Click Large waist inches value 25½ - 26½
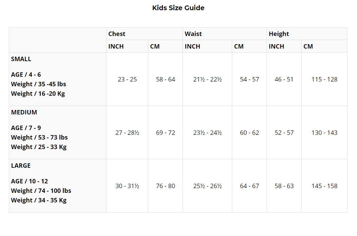This screenshot has height=236, width=357. (207, 186)
